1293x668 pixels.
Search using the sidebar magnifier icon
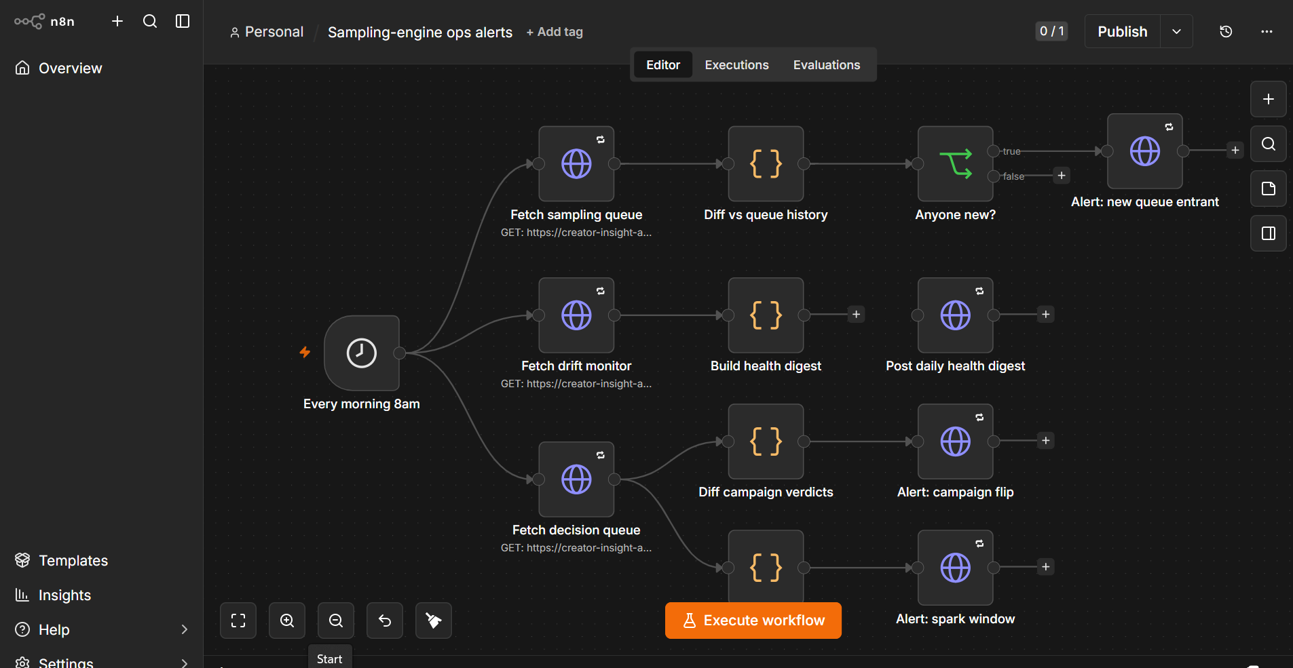click(150, 21)
